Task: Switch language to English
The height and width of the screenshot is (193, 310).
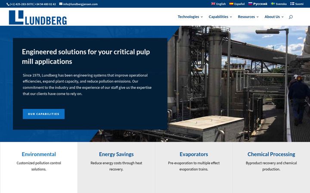Action: coord(221,4)
